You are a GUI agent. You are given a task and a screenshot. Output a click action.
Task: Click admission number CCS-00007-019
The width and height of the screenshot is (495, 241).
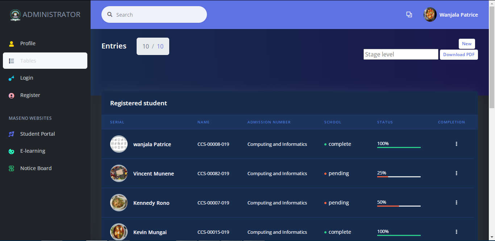pyautogui.click(x=213, y=203)
